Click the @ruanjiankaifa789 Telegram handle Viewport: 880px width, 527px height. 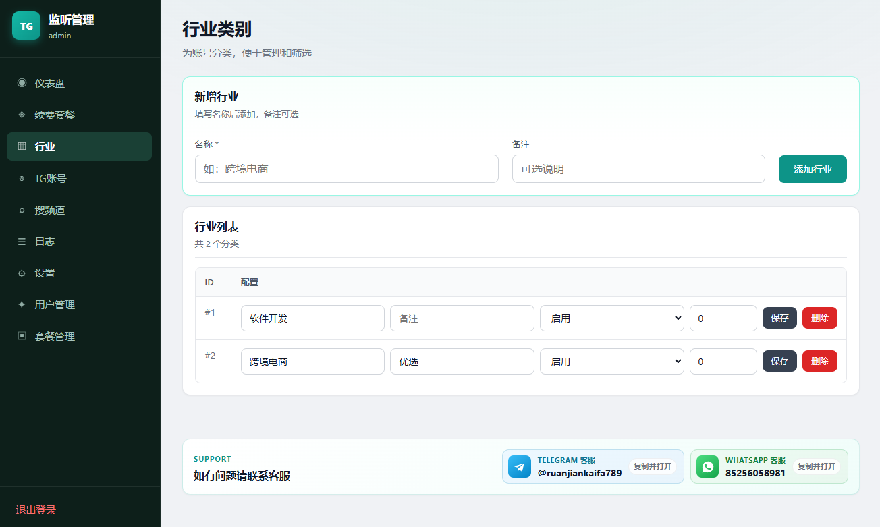(580, 473)
